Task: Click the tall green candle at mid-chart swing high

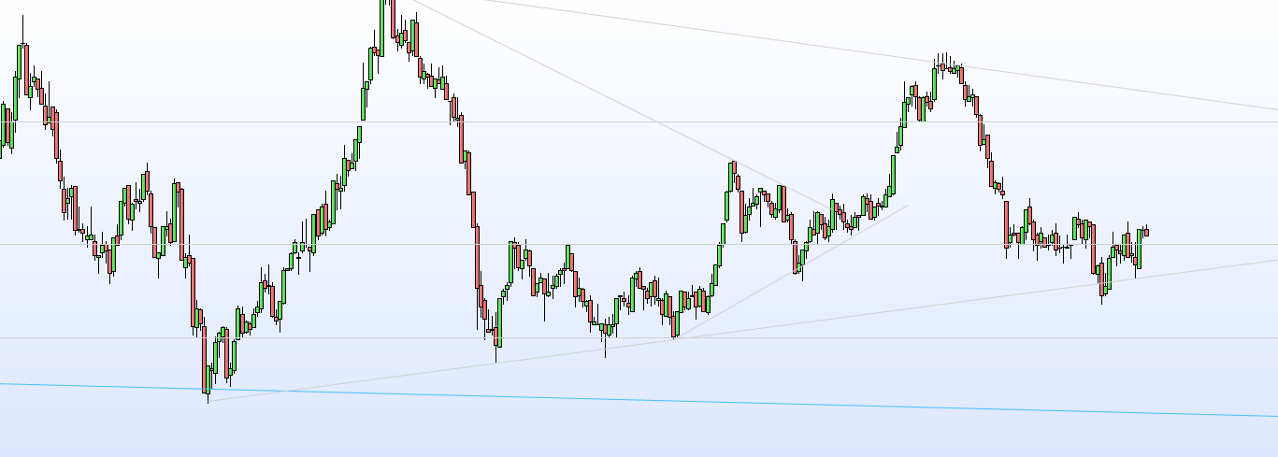Action: pyautogui.click(x=729, y=191)
